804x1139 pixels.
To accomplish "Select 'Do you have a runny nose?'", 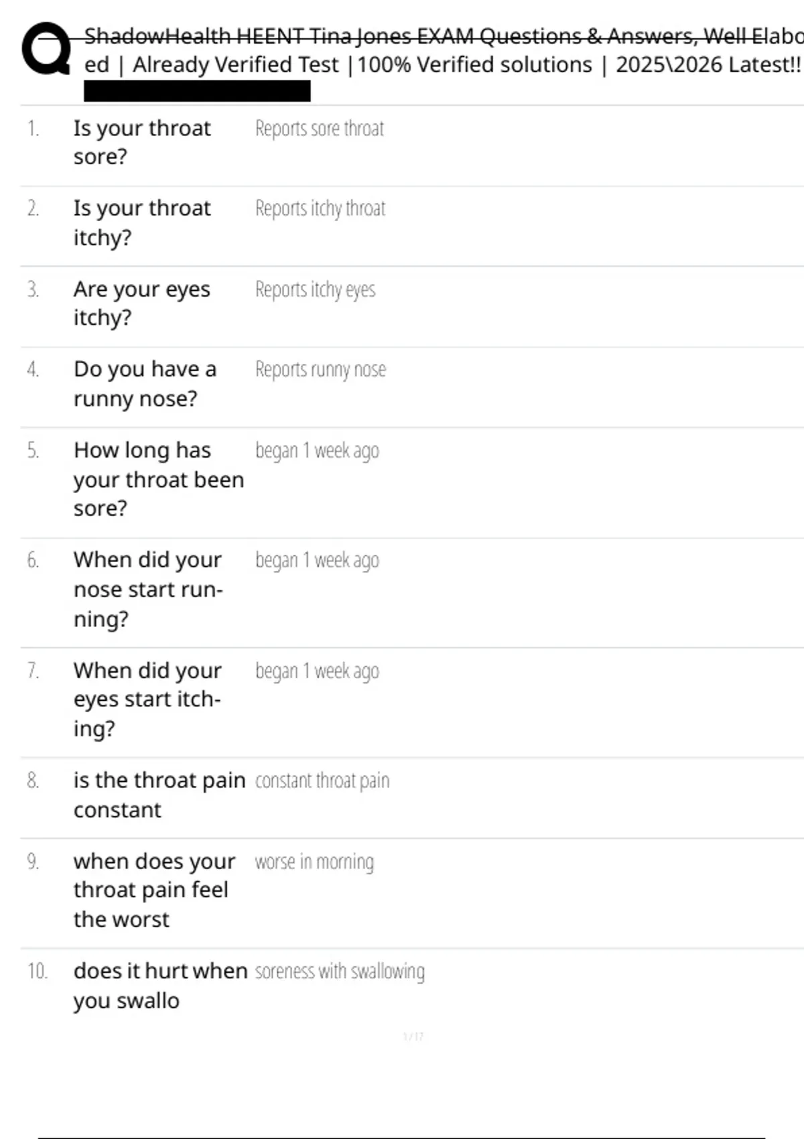I will click(145, 383).
